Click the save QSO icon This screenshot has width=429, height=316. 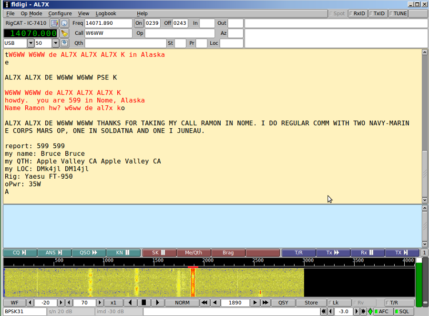(64, 43)
